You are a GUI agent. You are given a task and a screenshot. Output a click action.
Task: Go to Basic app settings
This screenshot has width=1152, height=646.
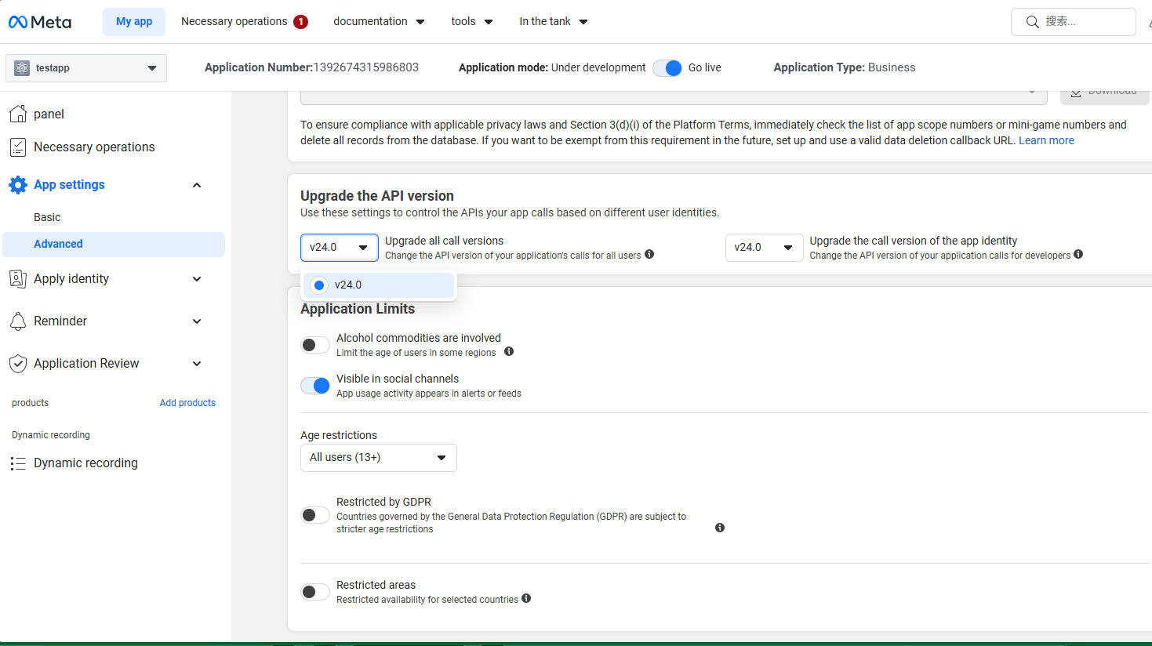click(47, 218)
